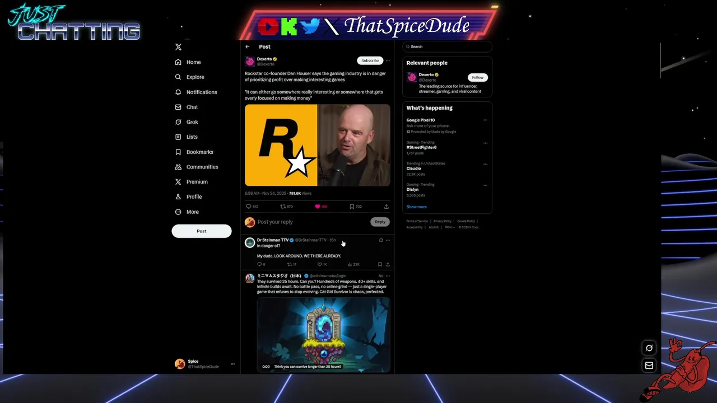The height and width of the screenshot is (403, 717).
Task: Share Dr Steinman's comment
Action: pos(388,264)
